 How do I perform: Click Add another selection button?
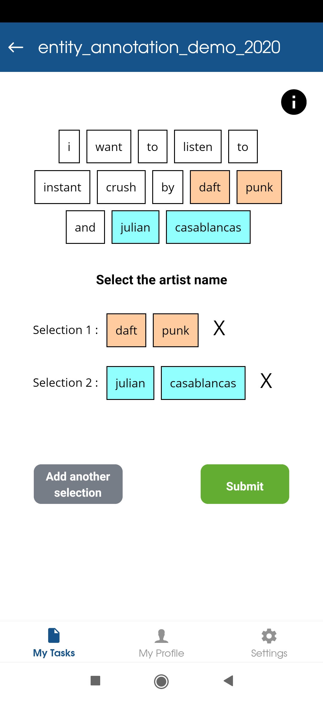78,484
